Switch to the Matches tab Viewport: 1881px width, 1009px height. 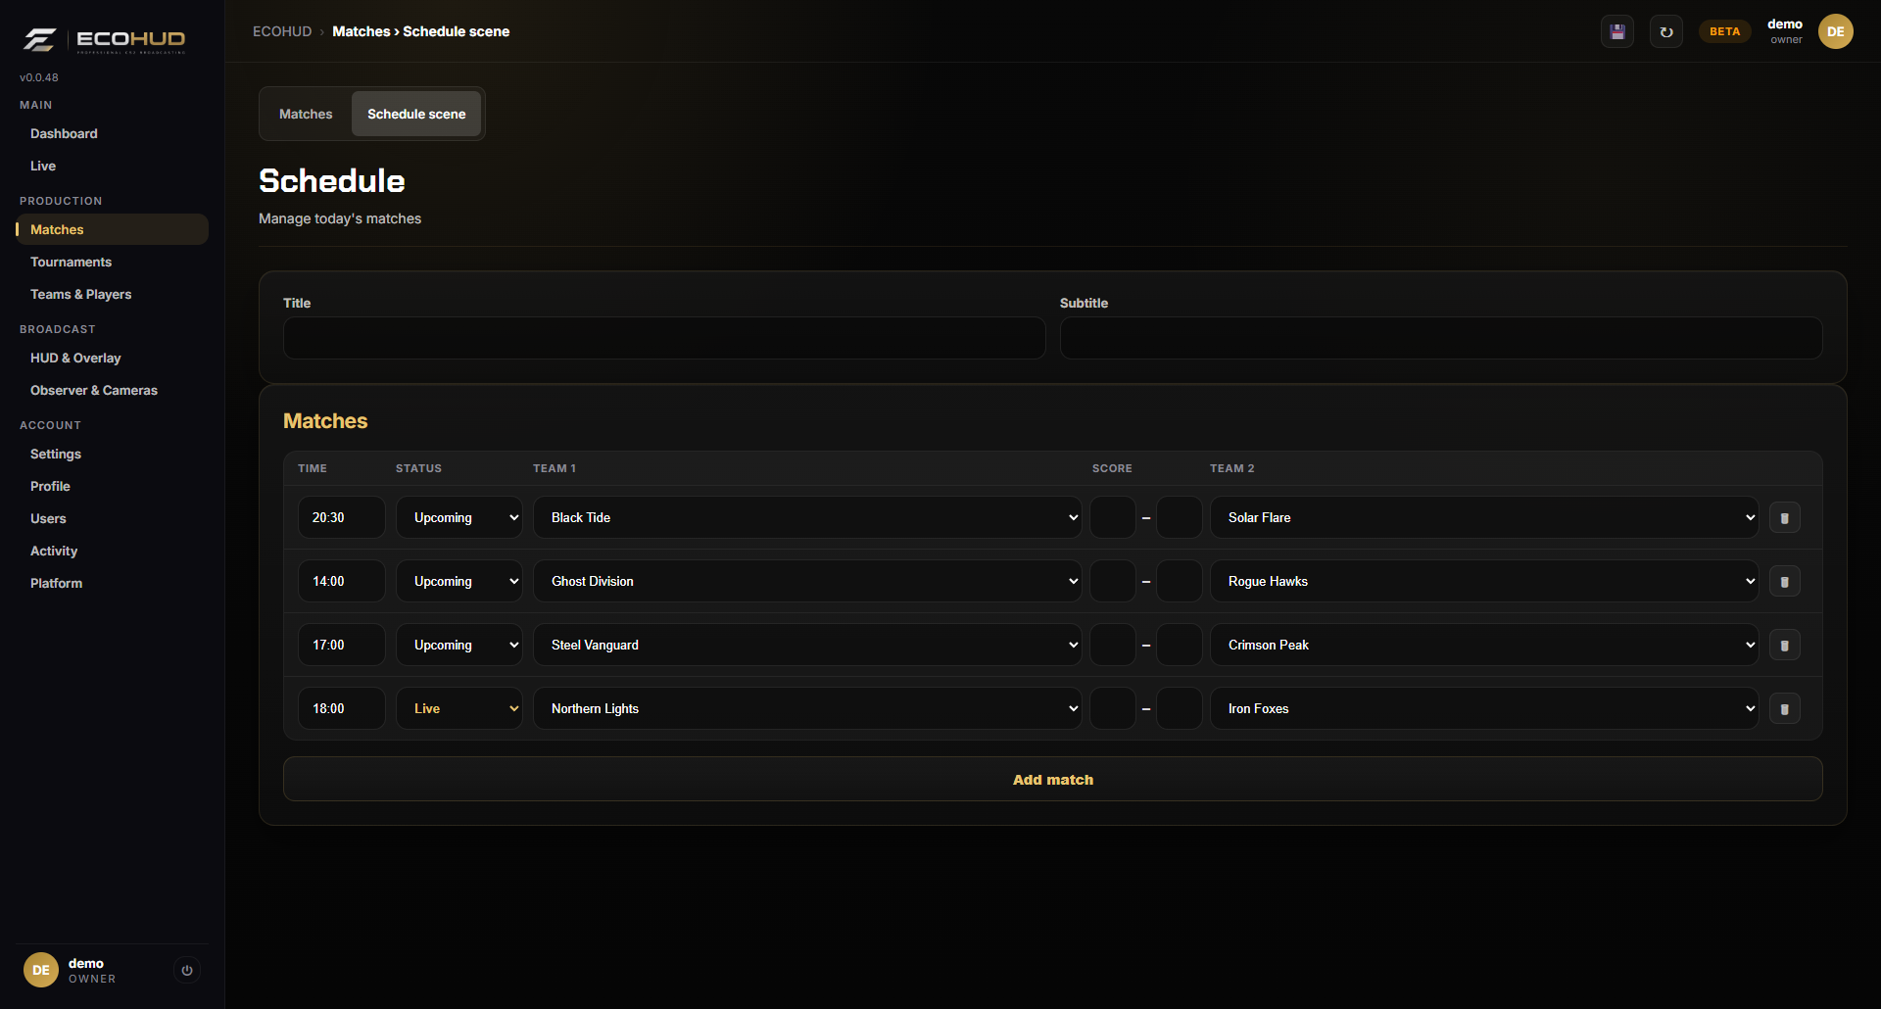coord(306,114)
